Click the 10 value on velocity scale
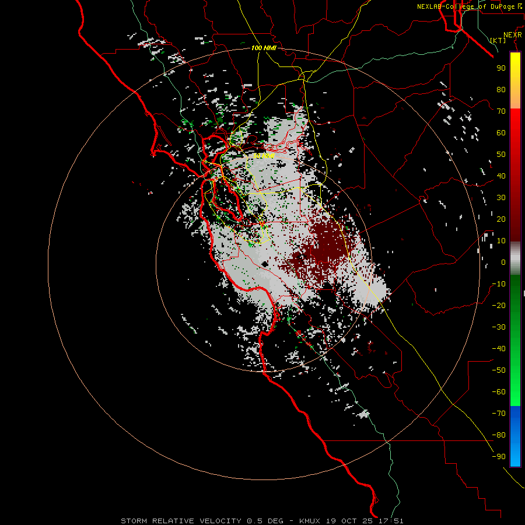Image resolution: width=525 pixels, height=525 pixels. (501, 241)
